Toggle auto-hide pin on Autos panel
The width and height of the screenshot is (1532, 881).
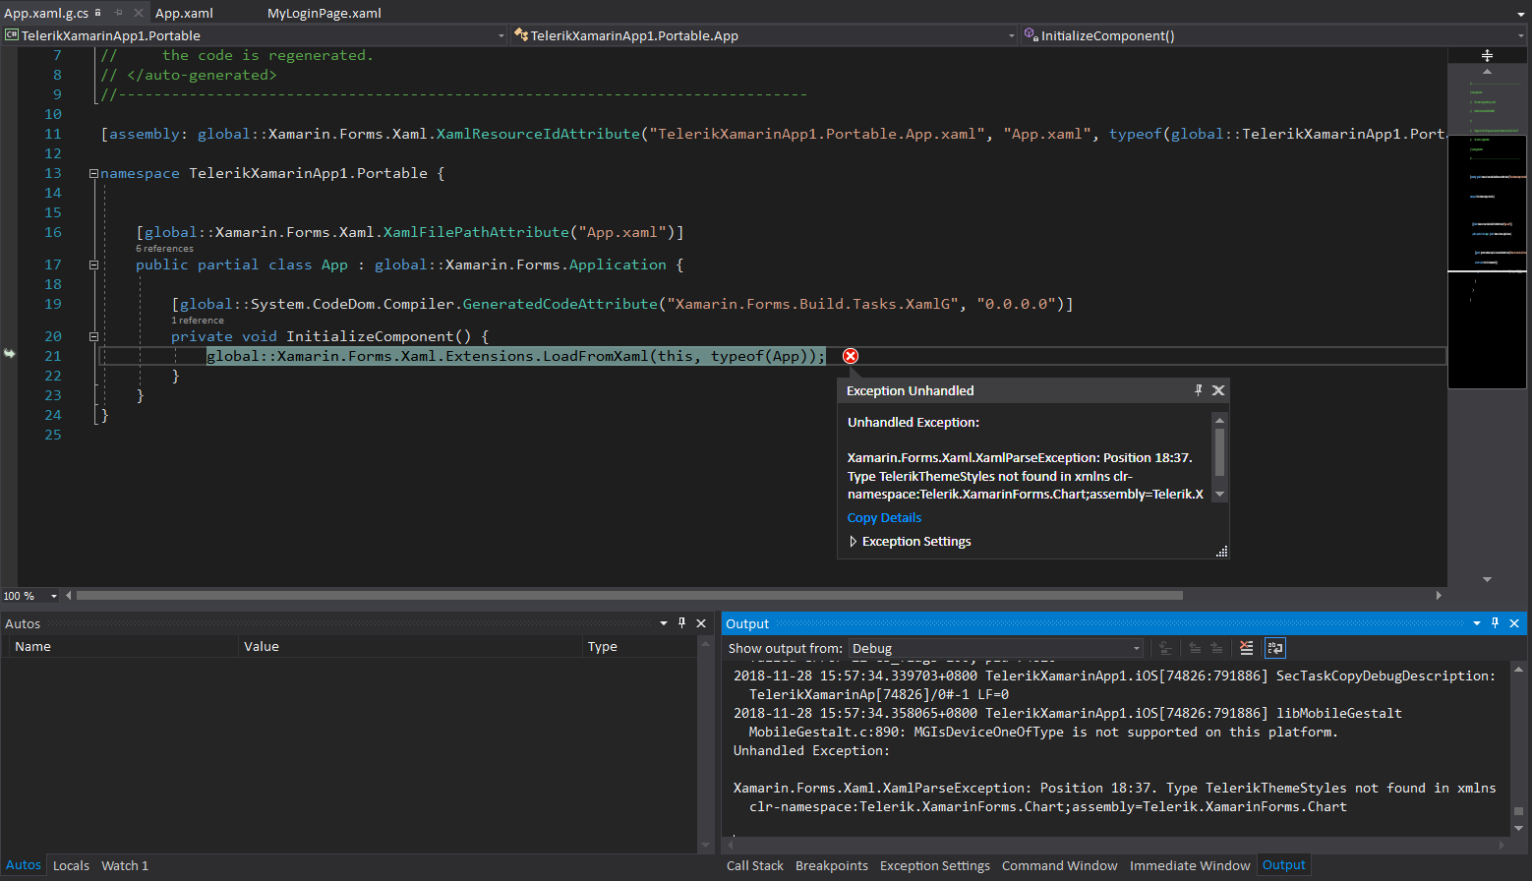[x=681, y=623]
